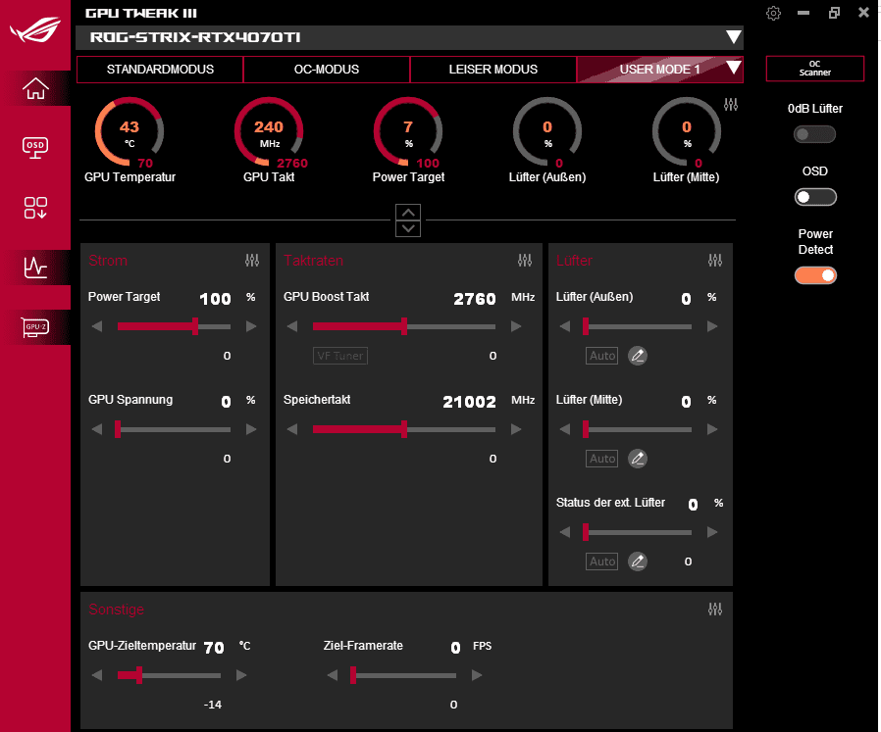Click the ROG logo in the sidebar

point(35,28)
